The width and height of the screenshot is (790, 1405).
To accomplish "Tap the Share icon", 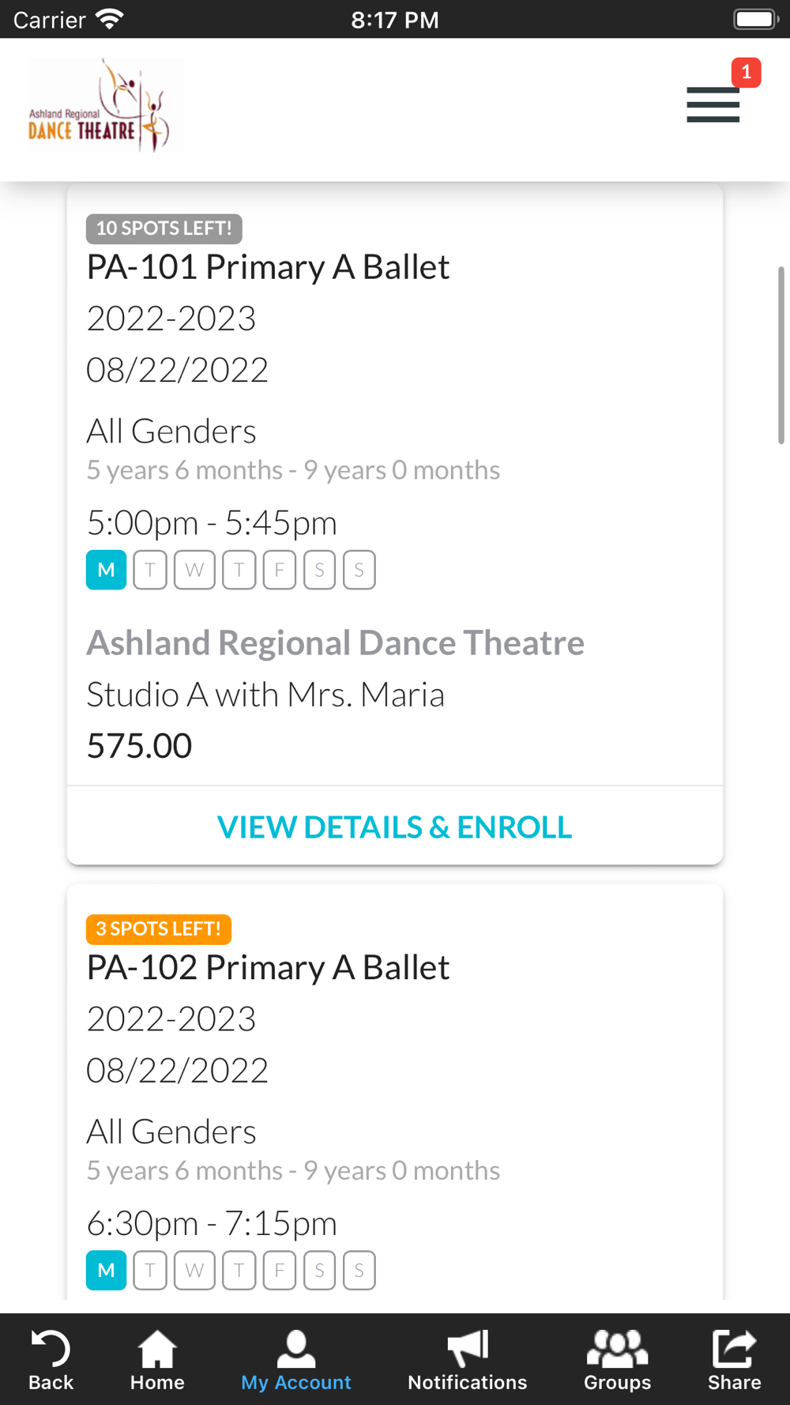I will [735, 1359].
